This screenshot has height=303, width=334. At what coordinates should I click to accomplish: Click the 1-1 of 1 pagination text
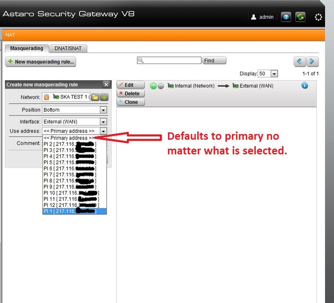(x=310, y=74)
